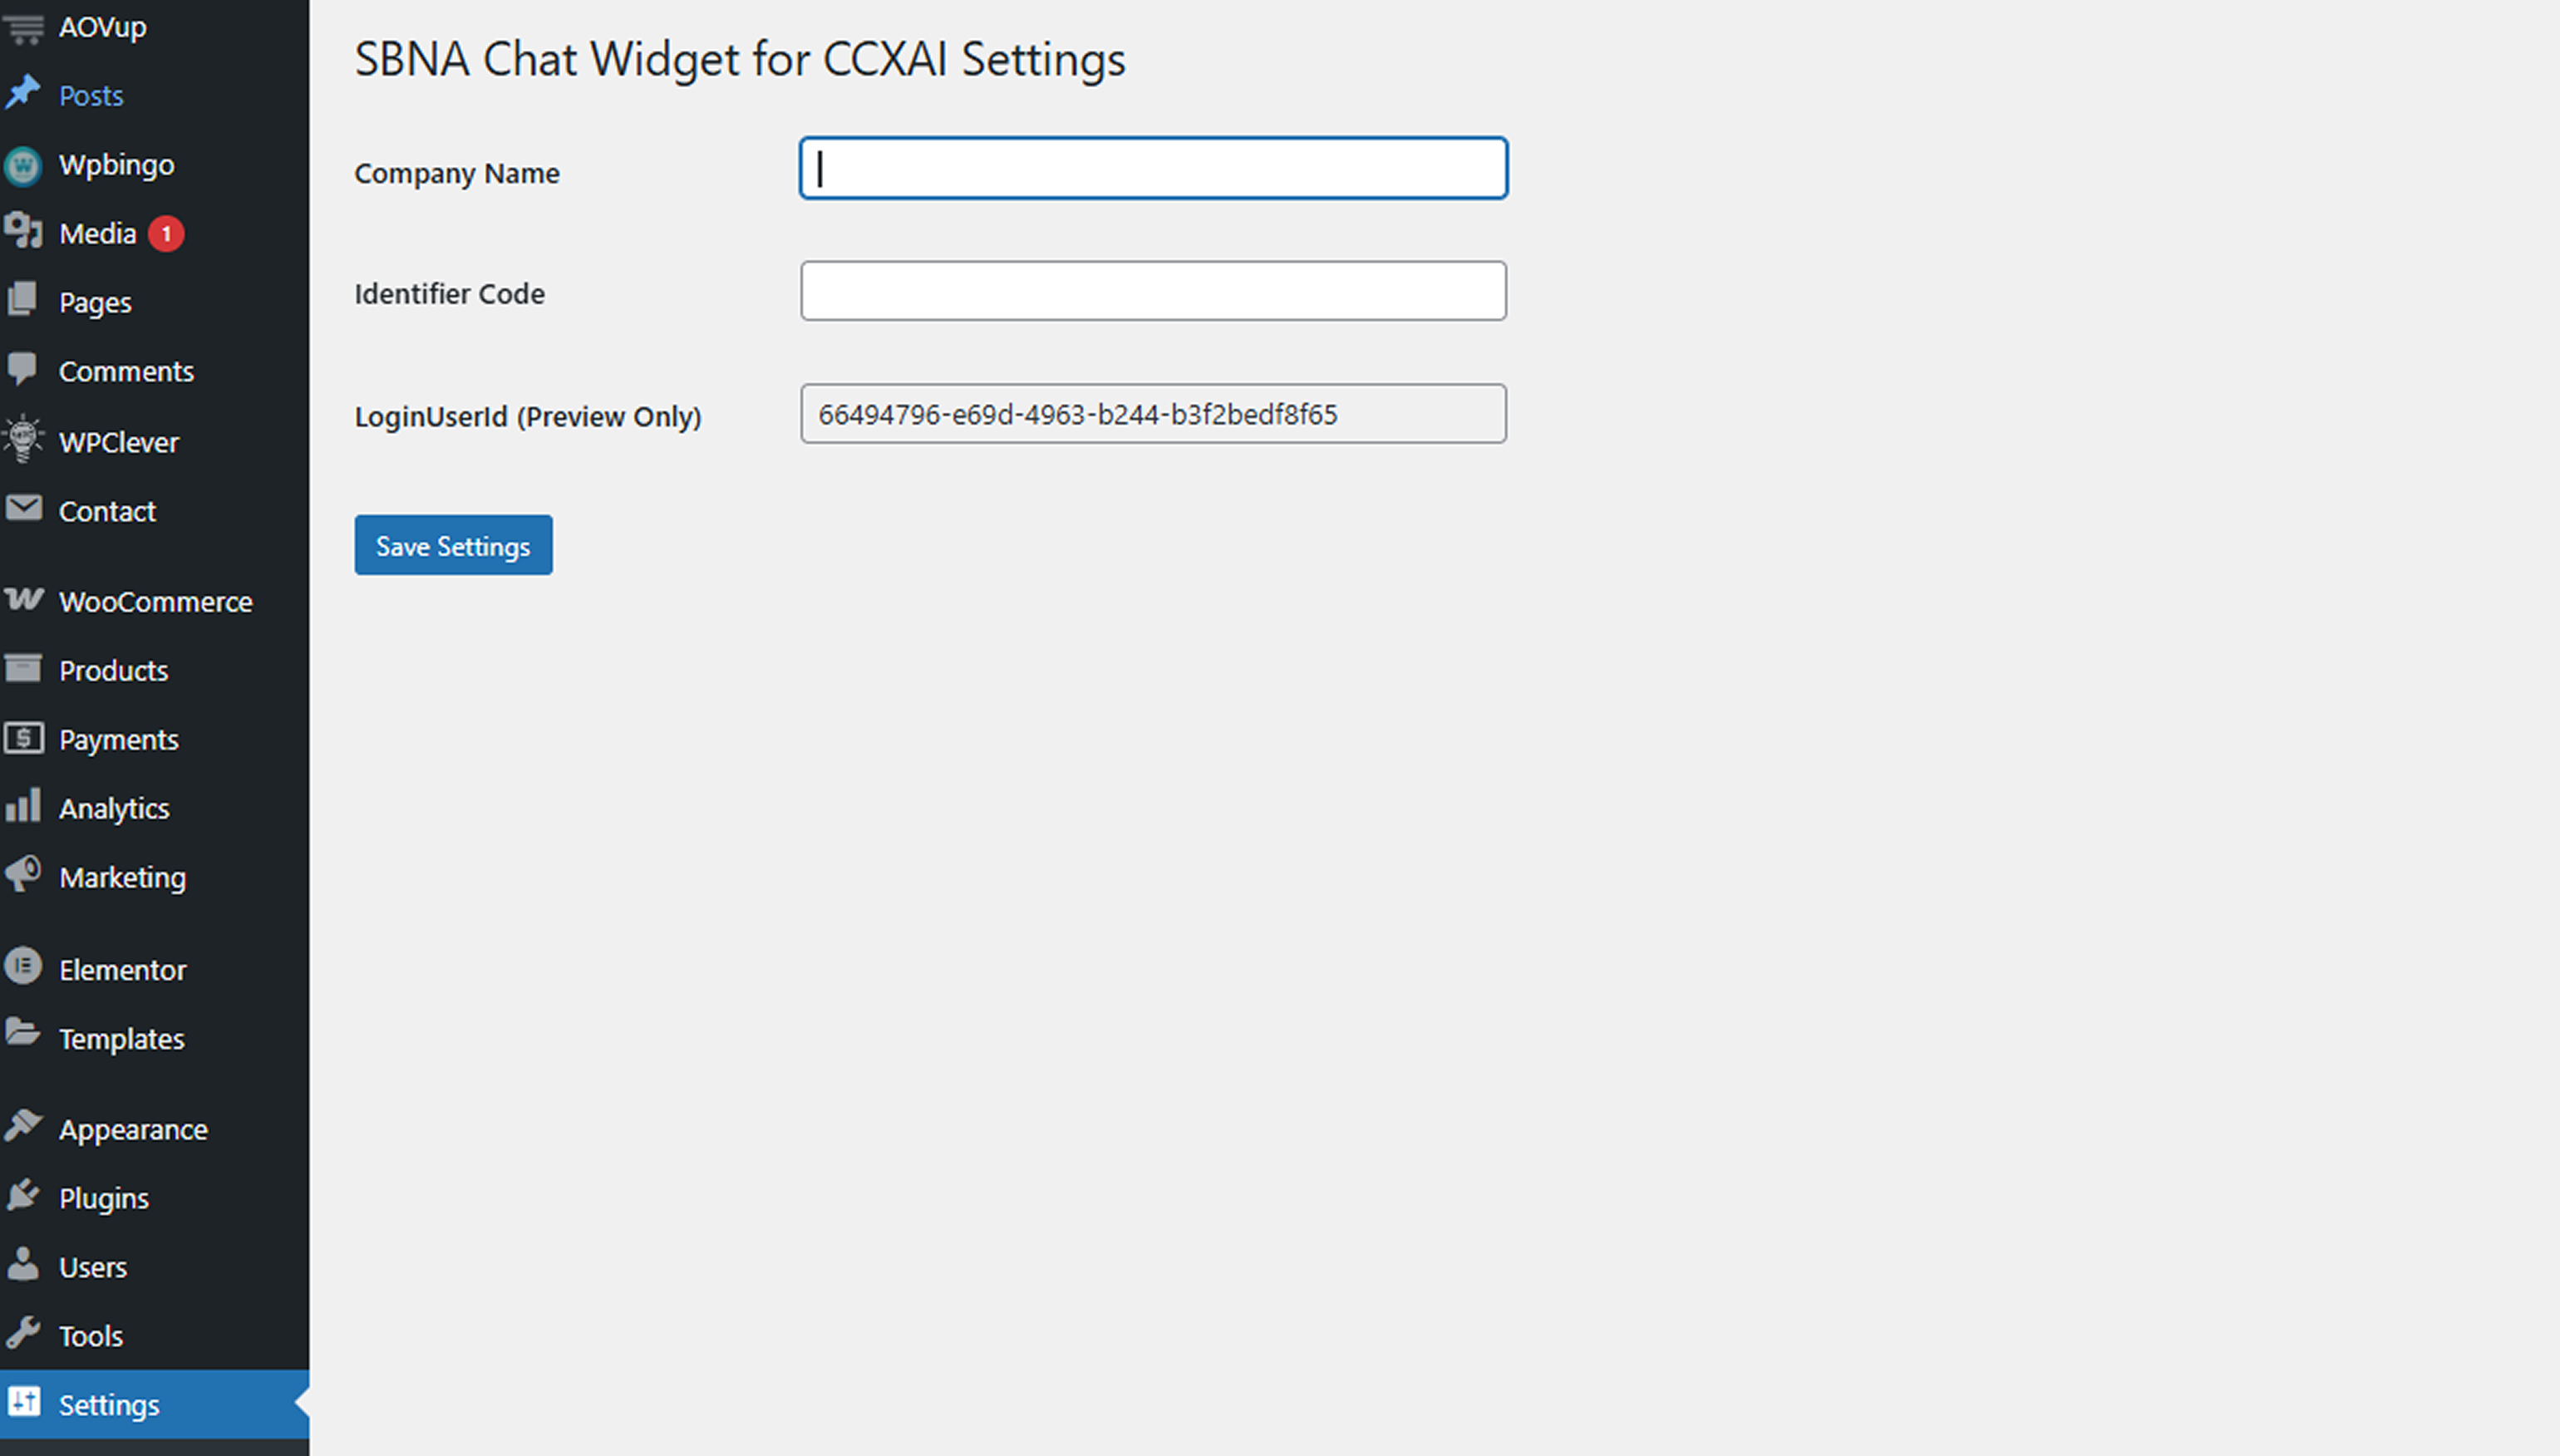
Task: Open the Users menu item
Action: 92,1267
